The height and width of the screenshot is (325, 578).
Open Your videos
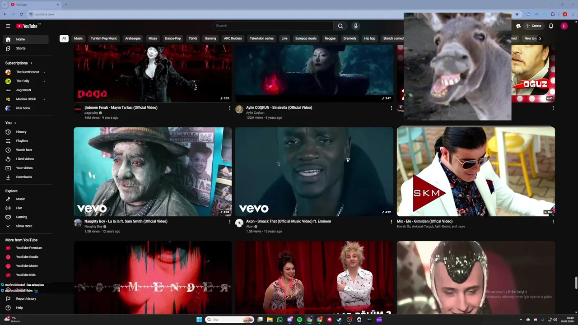click(26, 168)
